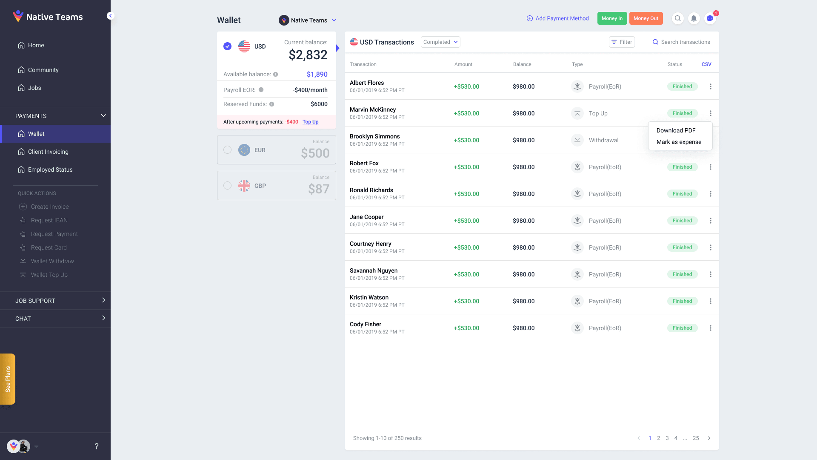The width and height of the screenshot is (817, 460).
Task: Go to page 3 of results
Action: tap(667, 438)
